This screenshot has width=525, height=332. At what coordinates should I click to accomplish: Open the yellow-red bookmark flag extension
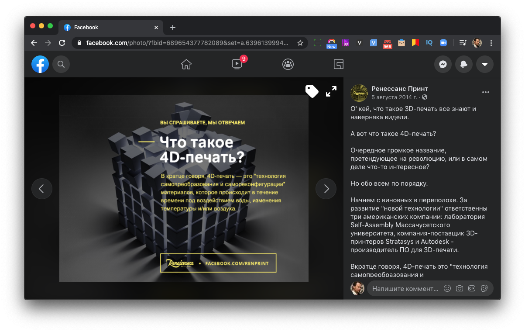[415, 43]
